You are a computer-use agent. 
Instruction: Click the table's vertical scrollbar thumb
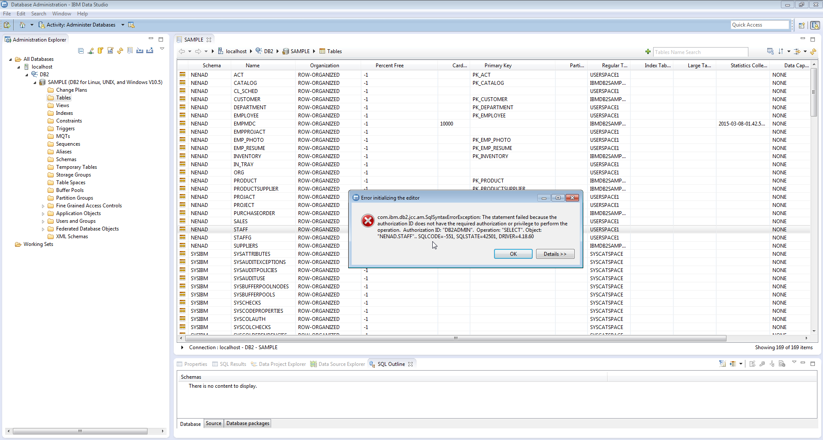click(814, 92)
